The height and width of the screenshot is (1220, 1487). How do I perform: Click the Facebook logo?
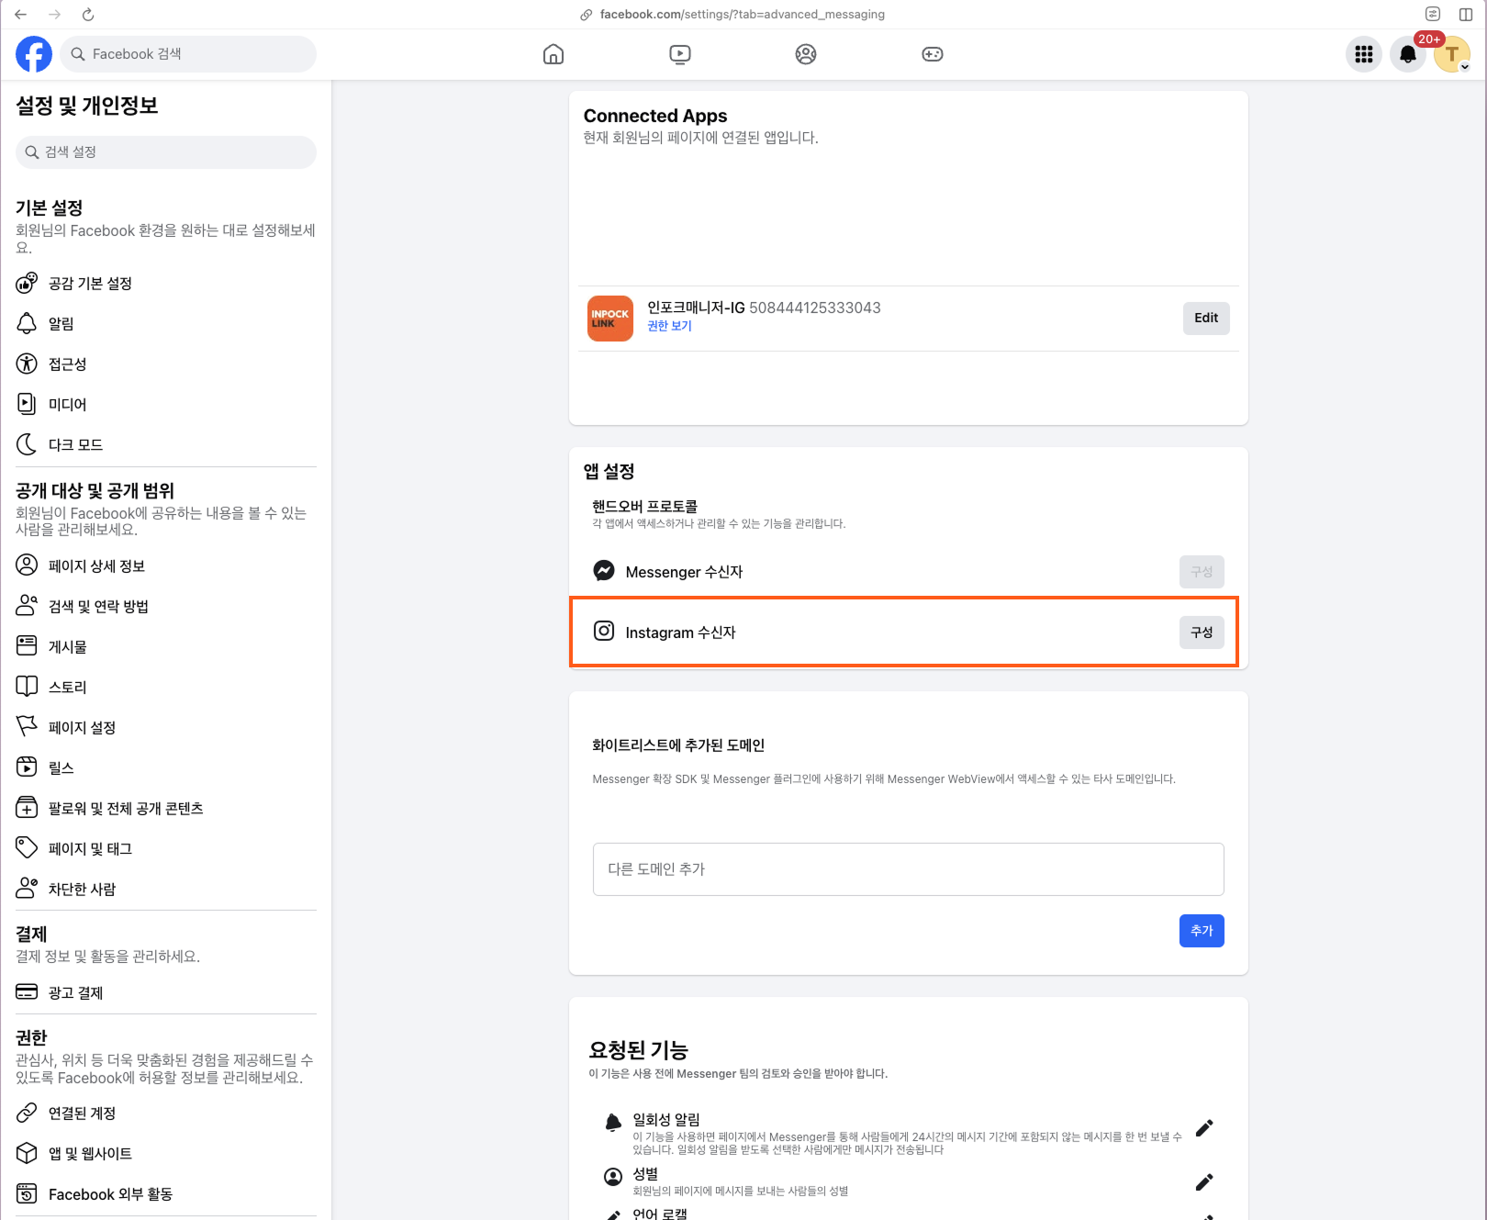(34, 54)
